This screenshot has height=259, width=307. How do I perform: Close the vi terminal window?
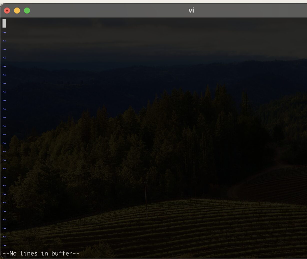click(7, 11)
